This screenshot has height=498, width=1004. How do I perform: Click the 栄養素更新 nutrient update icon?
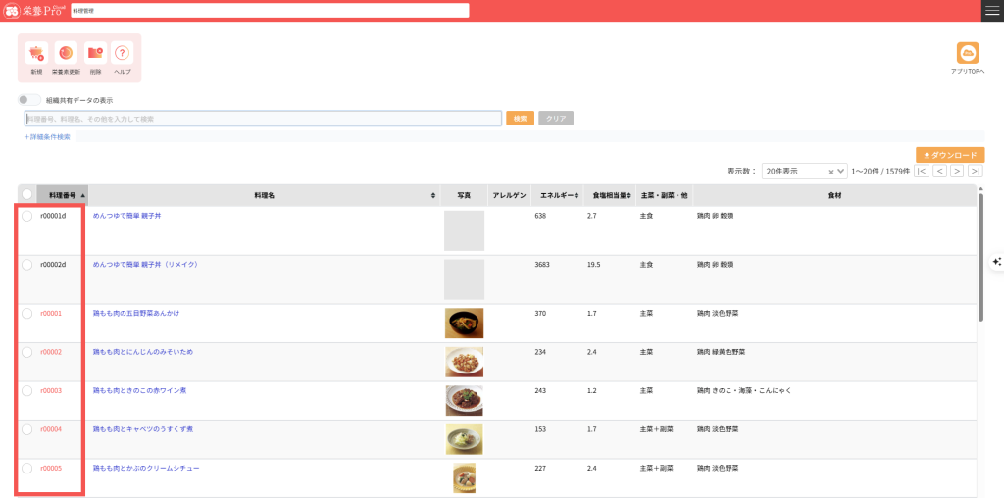click(66, 54)
